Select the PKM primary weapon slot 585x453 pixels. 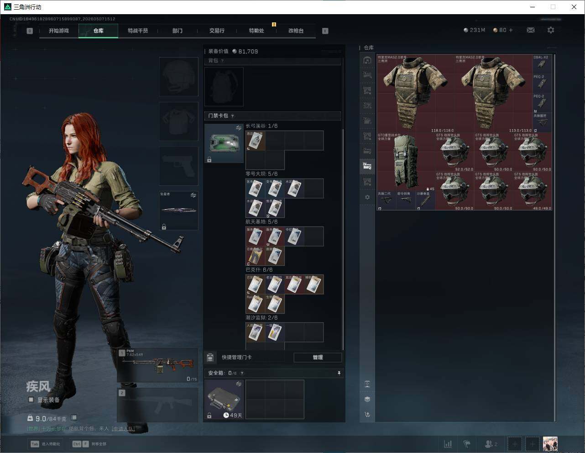pyautogui.click(x=158, y=365)
